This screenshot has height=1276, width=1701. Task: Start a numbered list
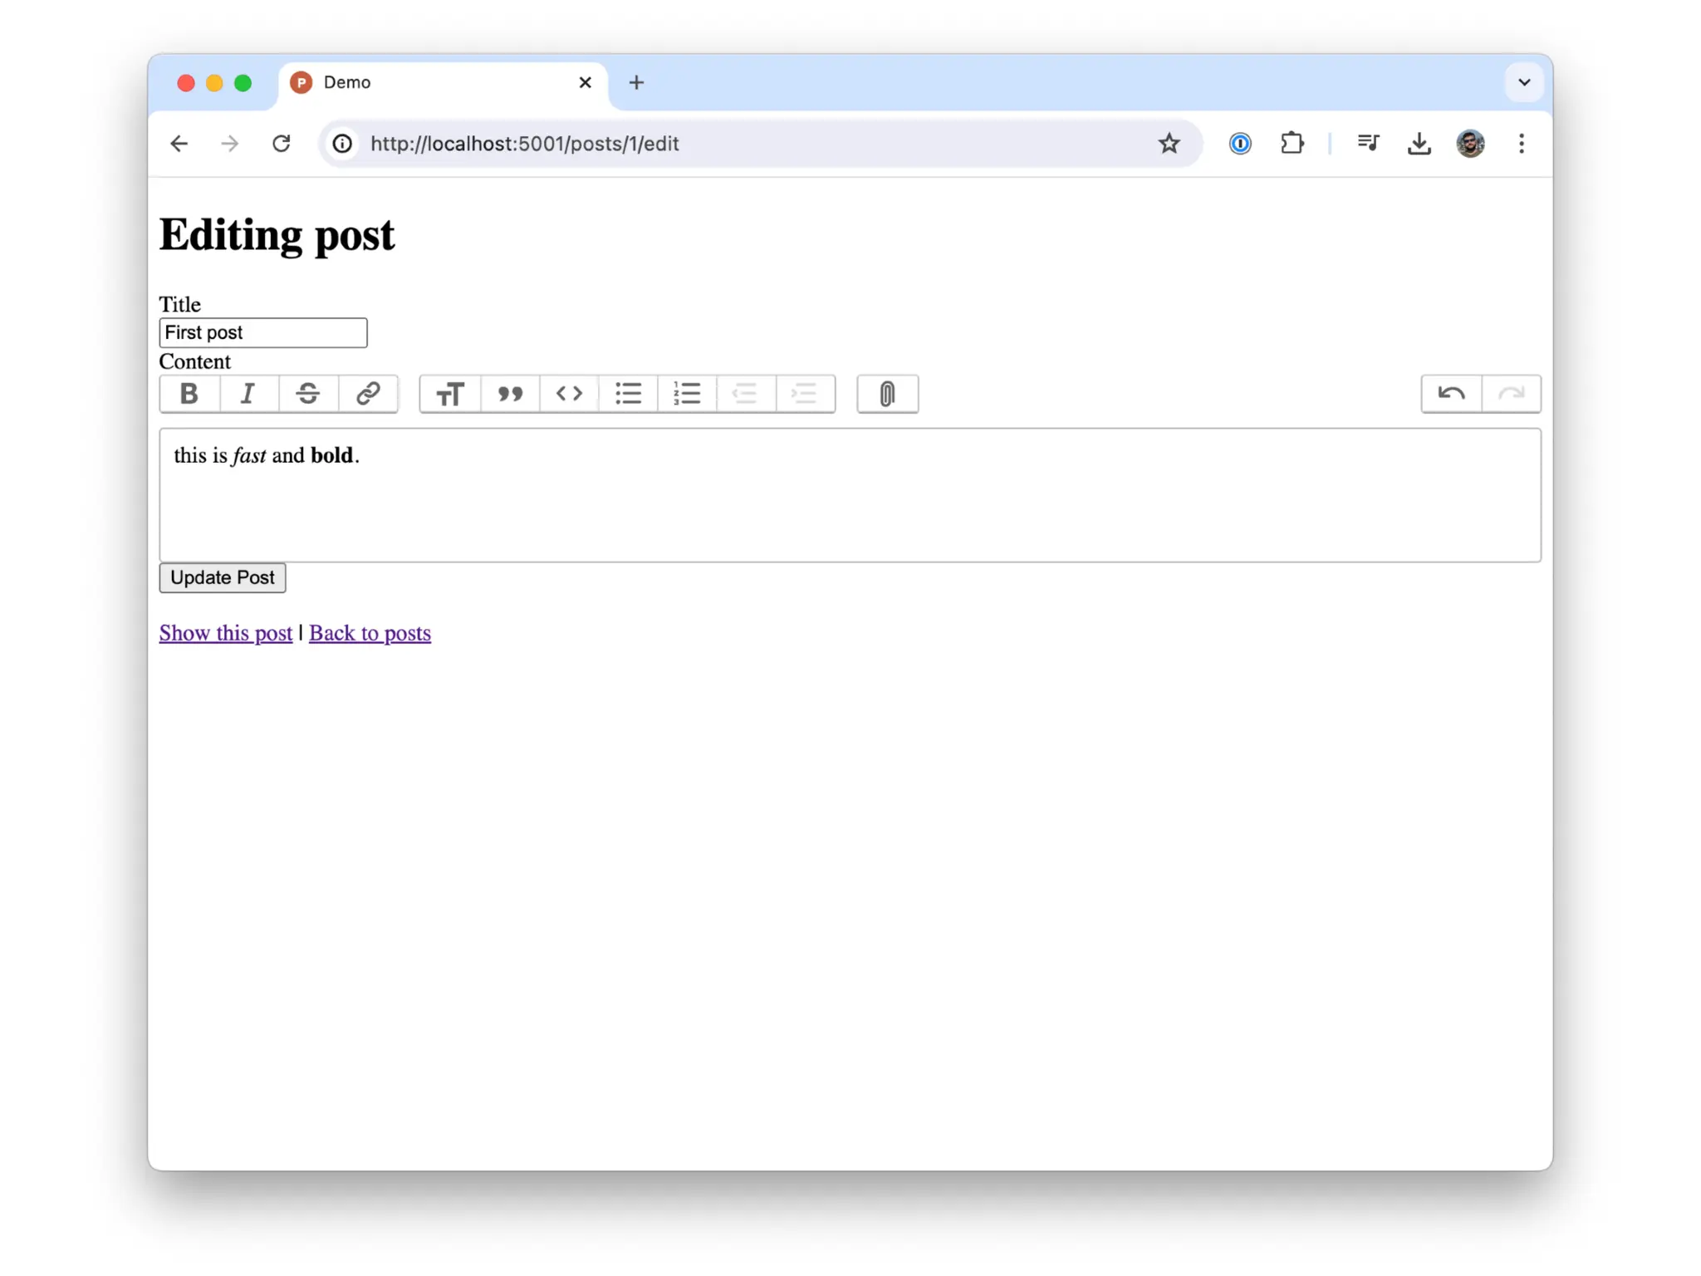click(687, 394)
